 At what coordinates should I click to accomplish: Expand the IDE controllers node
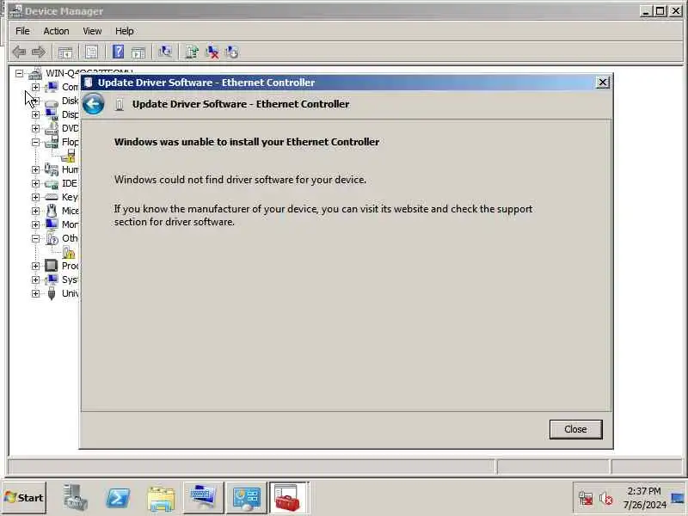[35, 183]
